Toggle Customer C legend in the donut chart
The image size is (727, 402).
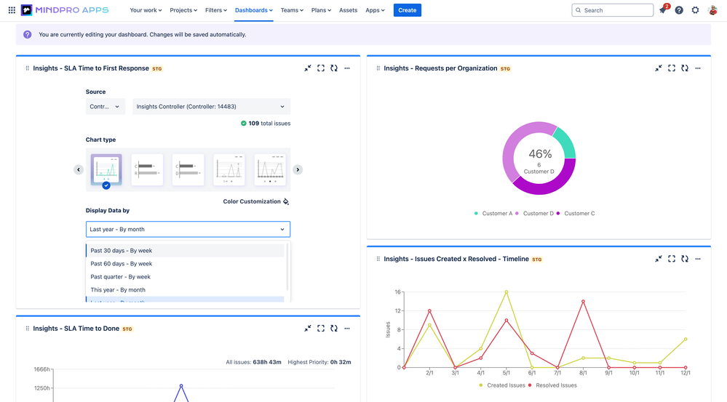click(x=575, y=214)
